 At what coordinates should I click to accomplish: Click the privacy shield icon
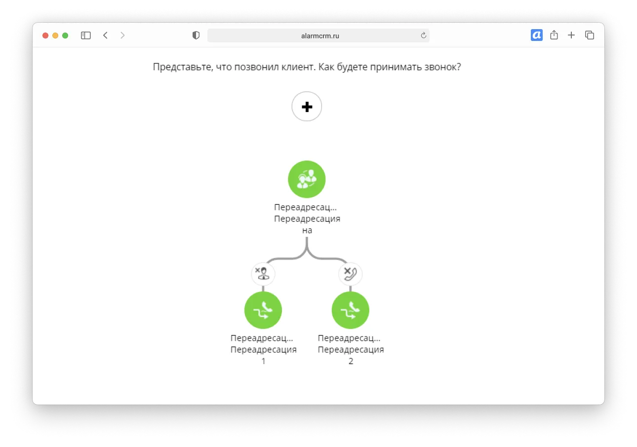click(x=196, y=36)
